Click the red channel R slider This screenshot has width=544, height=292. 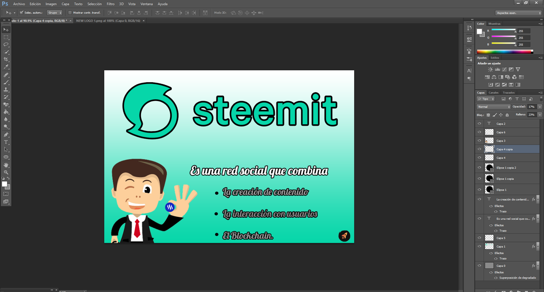(x=503, y=30)
